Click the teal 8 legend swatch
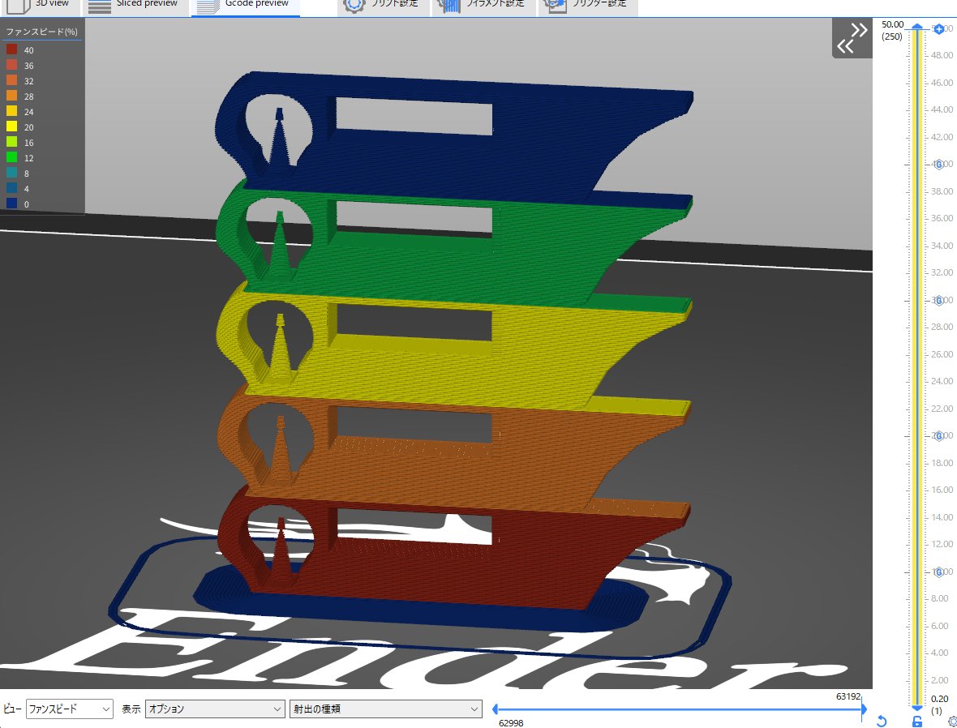 [11, 173]
